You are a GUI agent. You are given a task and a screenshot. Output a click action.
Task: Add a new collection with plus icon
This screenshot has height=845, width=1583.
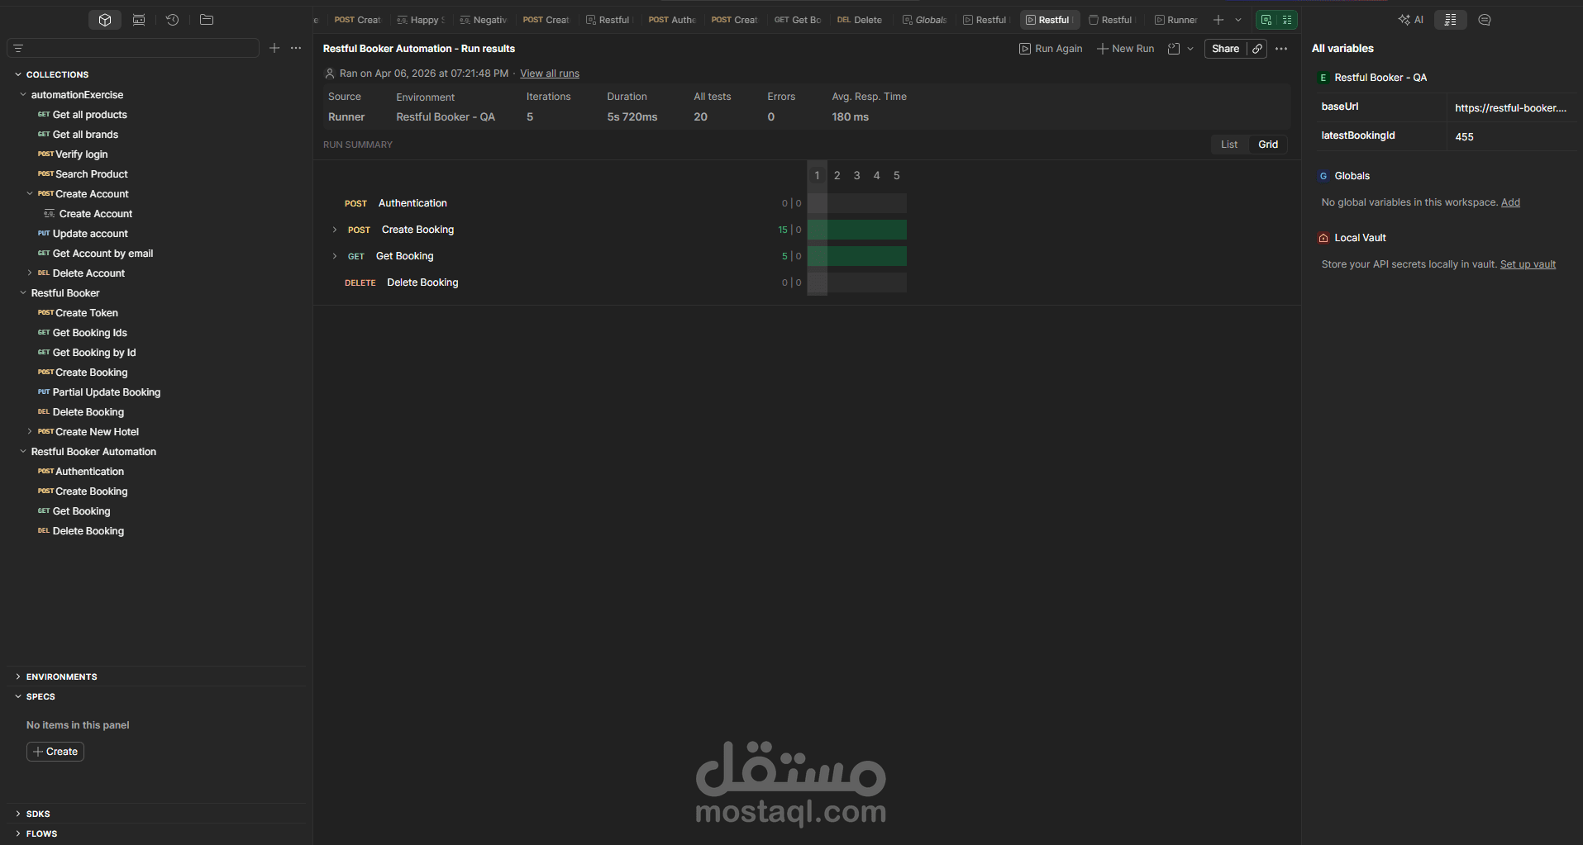(x=274, y=49)
